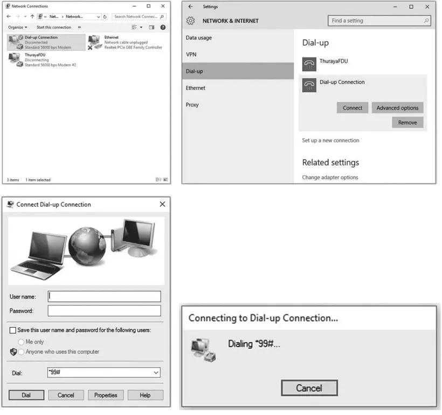Click the Network... breadcrumb segment
The width and height of the screenshot is (442, 415).
pos(74,17)
